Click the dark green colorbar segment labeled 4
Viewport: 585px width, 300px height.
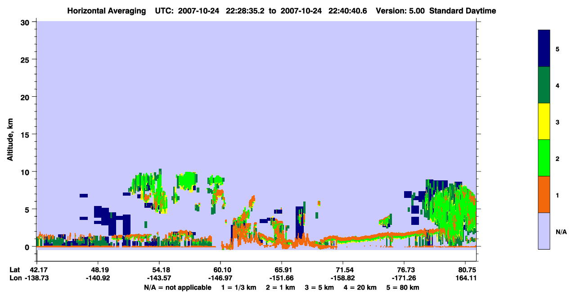[x=544, y=85]
